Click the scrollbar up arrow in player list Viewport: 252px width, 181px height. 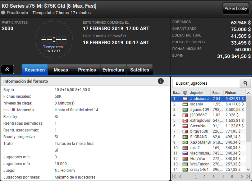coord(248,93)
